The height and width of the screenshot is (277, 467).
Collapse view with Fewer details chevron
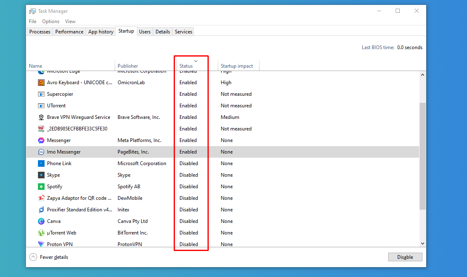coord(33,257)
